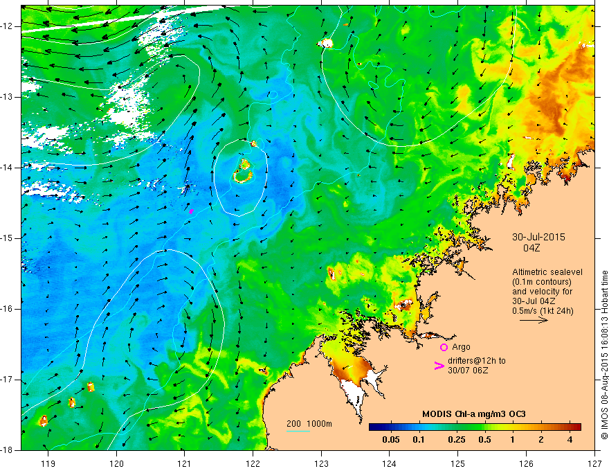Image resolution: width=609 pixels, height=471 pixels.
Task: Click the colorbar tick label 0.25
Action: 456,440
